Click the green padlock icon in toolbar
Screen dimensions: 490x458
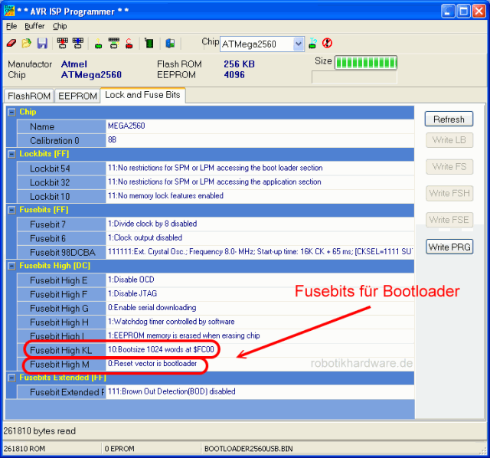(x=99, y=44)
